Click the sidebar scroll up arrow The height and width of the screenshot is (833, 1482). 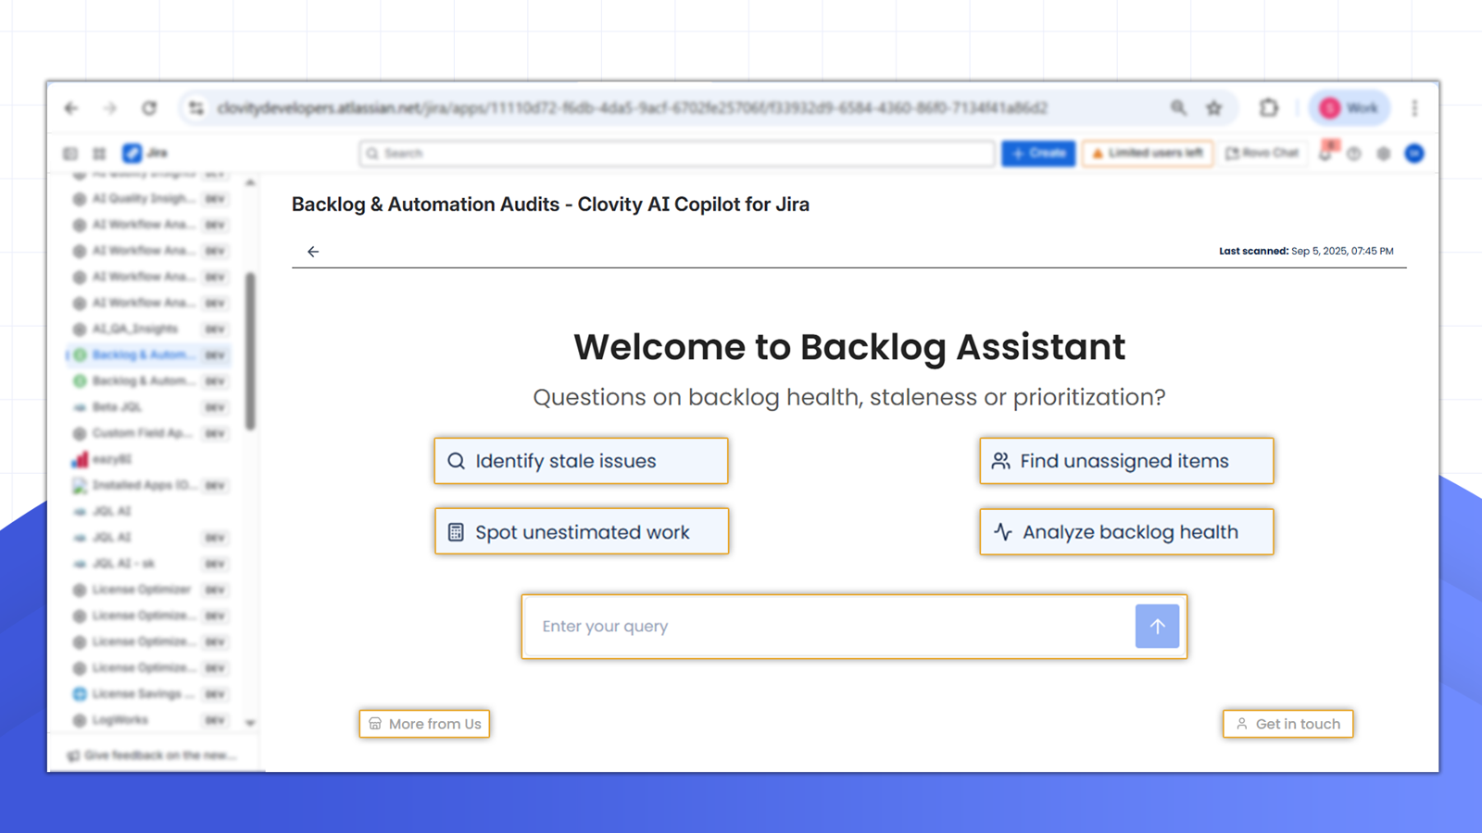(250, 183)
